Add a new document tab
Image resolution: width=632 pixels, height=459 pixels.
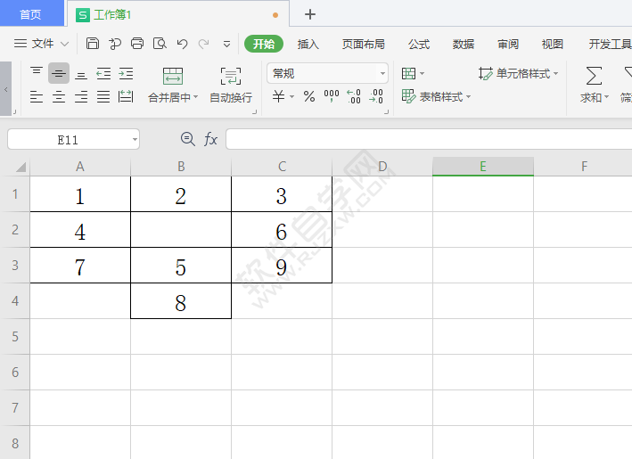coord(310,15)
